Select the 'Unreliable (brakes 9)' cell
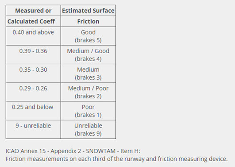235x167 pixels. coord(88,129)
